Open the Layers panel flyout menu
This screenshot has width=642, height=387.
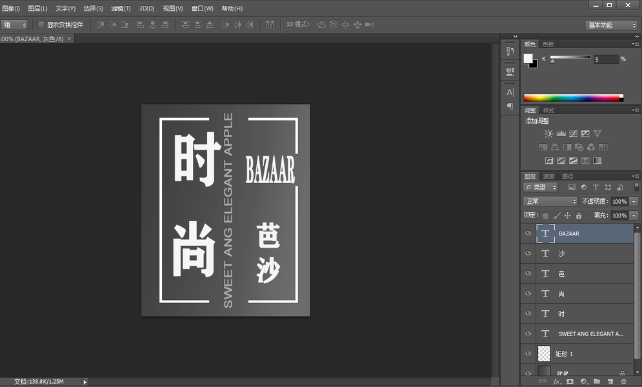coord(635,176)
